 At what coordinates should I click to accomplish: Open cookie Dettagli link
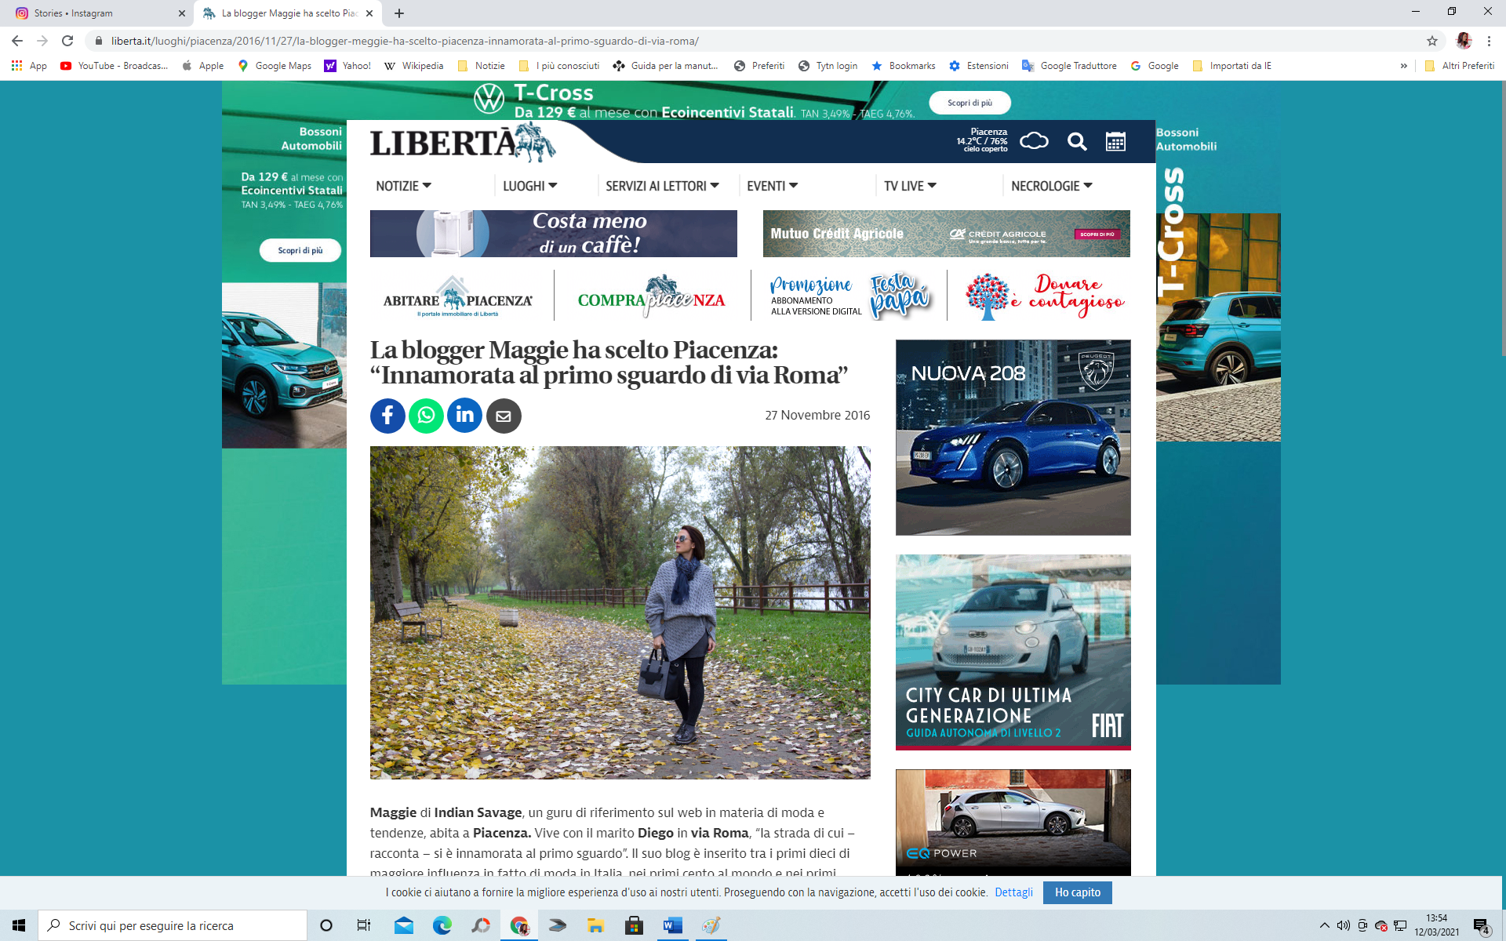pos(1013,892)
